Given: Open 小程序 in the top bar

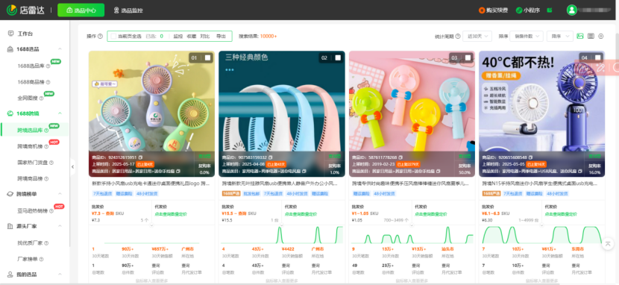Looking at the screenshot, I should [528, 10].
